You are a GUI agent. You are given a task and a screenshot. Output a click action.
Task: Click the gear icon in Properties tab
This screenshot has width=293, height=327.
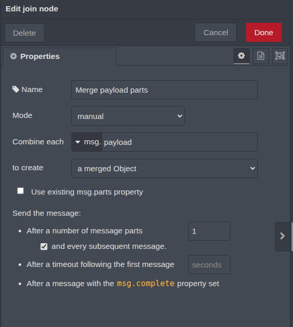point(13,56)
